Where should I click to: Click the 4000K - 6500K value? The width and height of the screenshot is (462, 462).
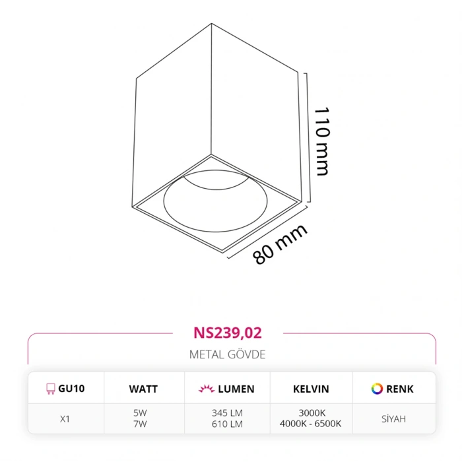point(311,424)
